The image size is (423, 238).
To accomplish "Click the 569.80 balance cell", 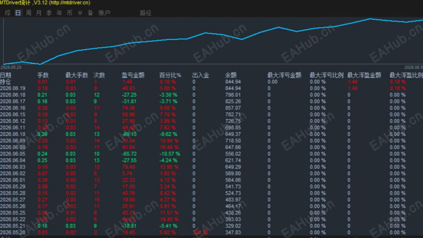I will coord(233,174).
